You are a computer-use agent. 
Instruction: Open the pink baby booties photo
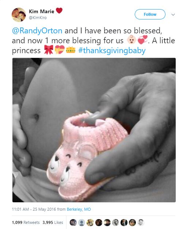pos(94,130)
